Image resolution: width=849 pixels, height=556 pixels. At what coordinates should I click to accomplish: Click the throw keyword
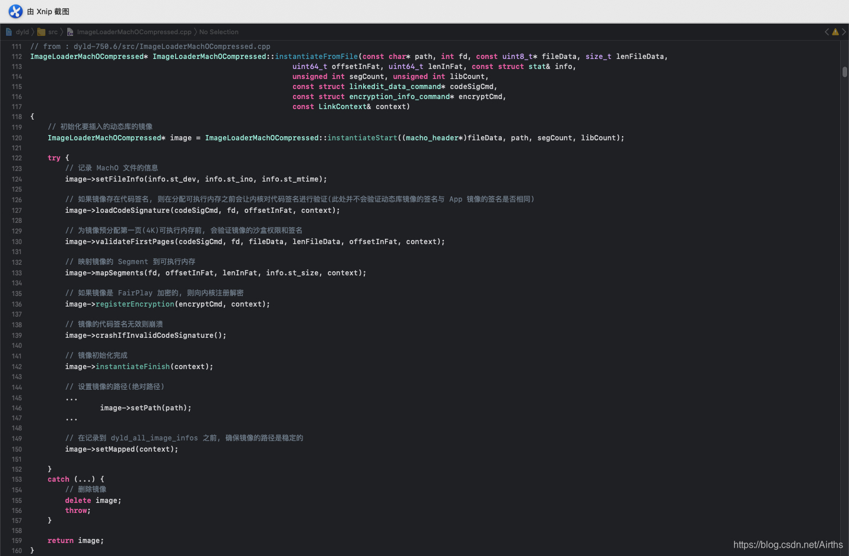click(76, 511)
